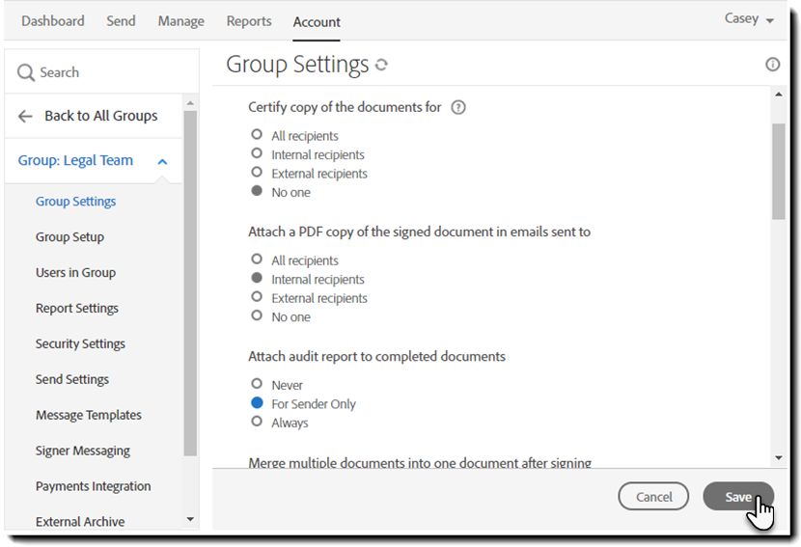Viewport: 801px width, 547px height.
Task: Click in the Search field
Action: click(x=106, y=72)
